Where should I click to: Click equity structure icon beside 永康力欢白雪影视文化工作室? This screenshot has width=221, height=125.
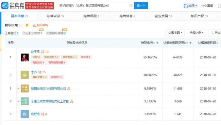(72, 101)
